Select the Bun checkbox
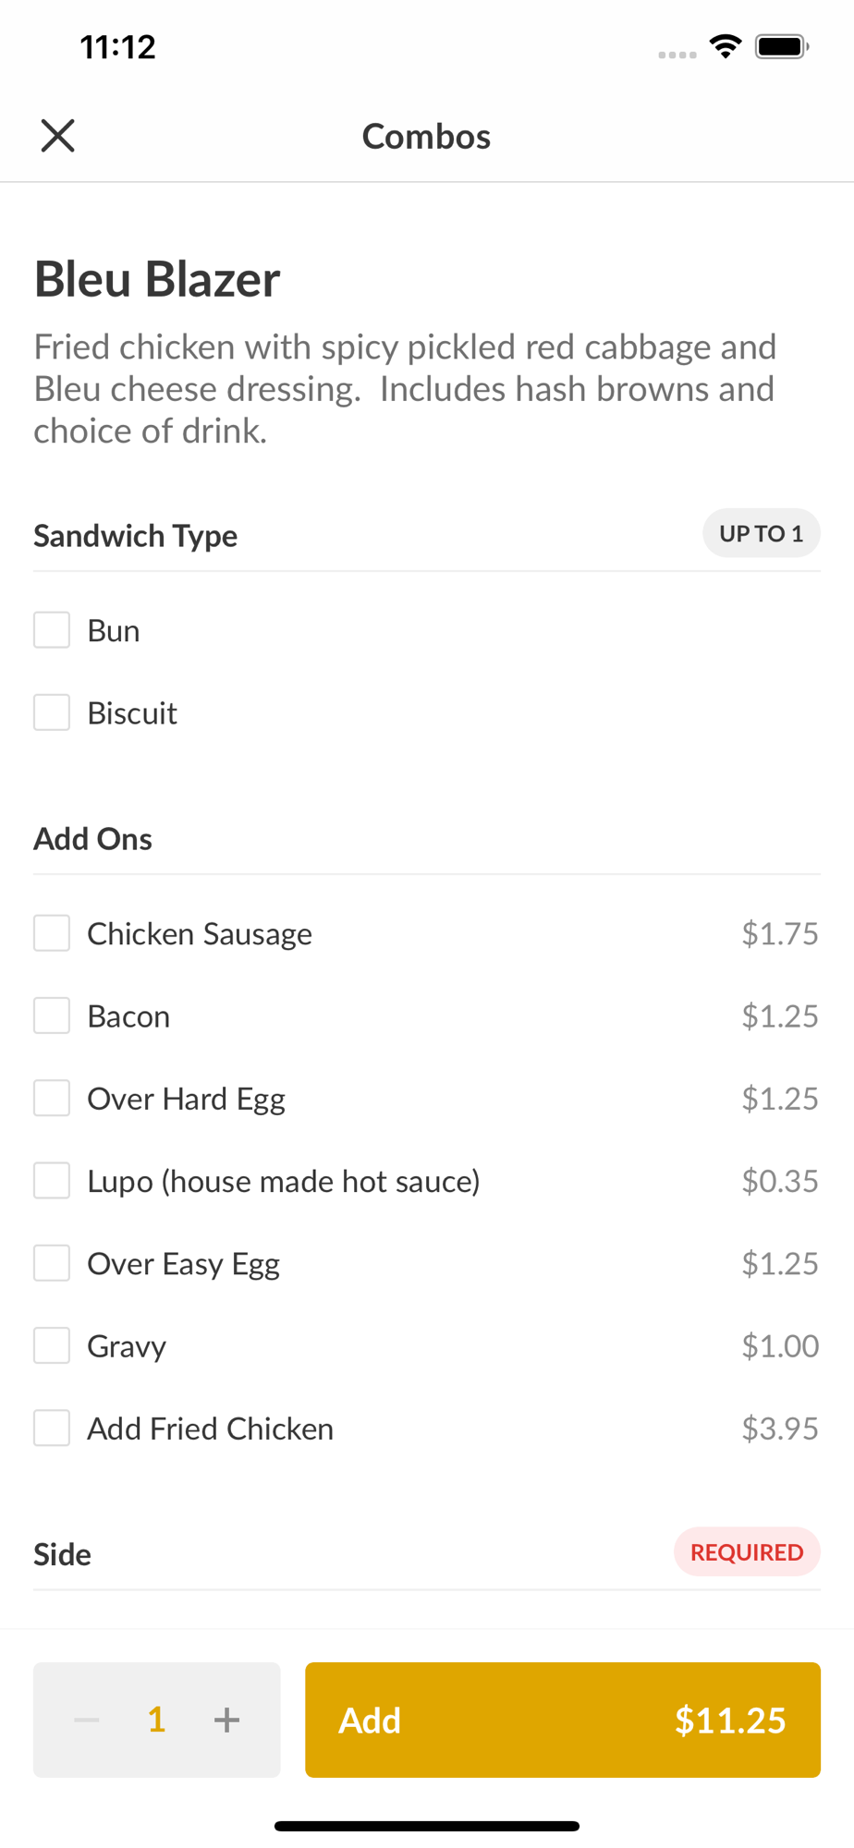 52,630
